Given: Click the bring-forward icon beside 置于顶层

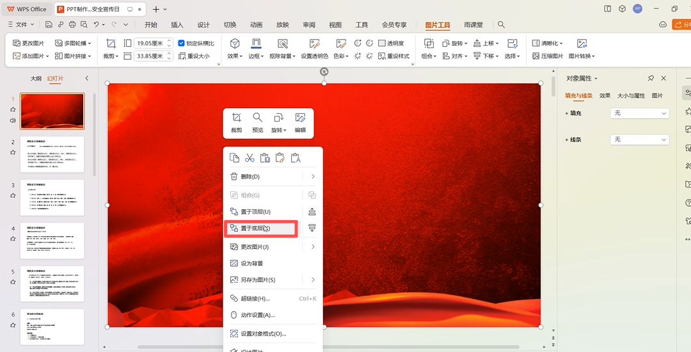Looking at the screenshot, I should point(312,211).
